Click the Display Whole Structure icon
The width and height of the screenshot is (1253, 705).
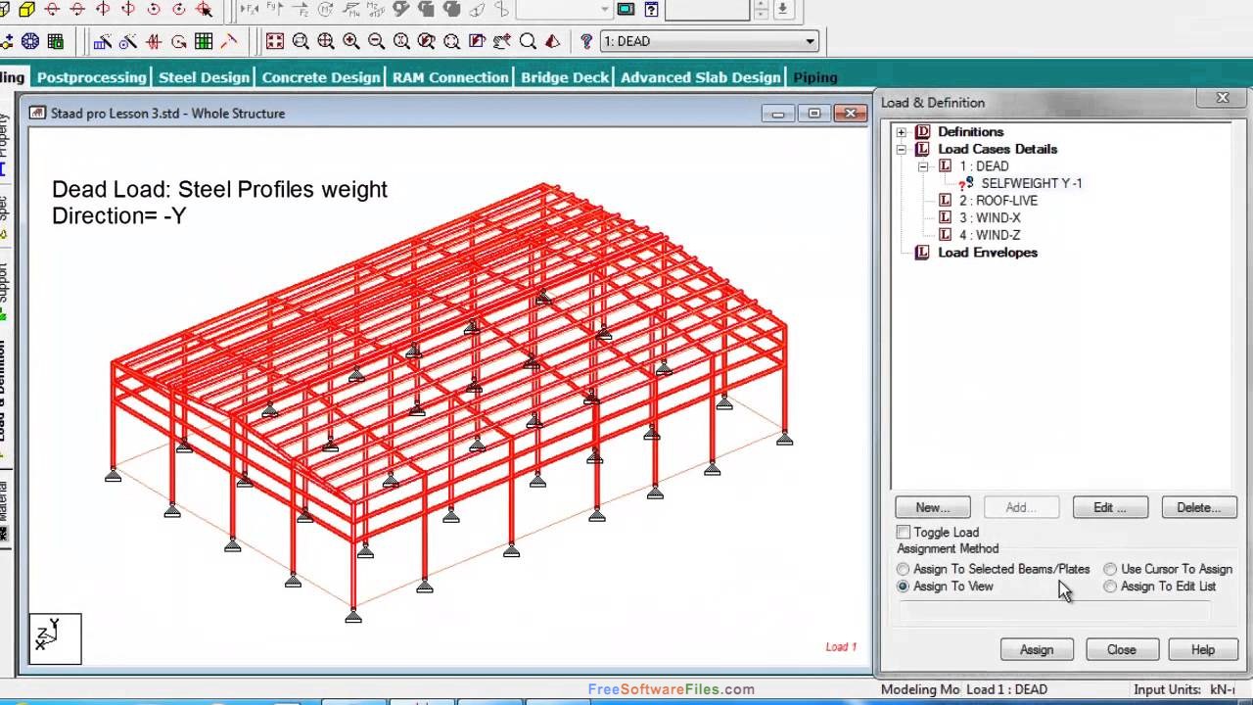tap(275, 41)
